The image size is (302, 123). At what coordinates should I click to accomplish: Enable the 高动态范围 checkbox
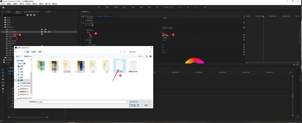163,28
